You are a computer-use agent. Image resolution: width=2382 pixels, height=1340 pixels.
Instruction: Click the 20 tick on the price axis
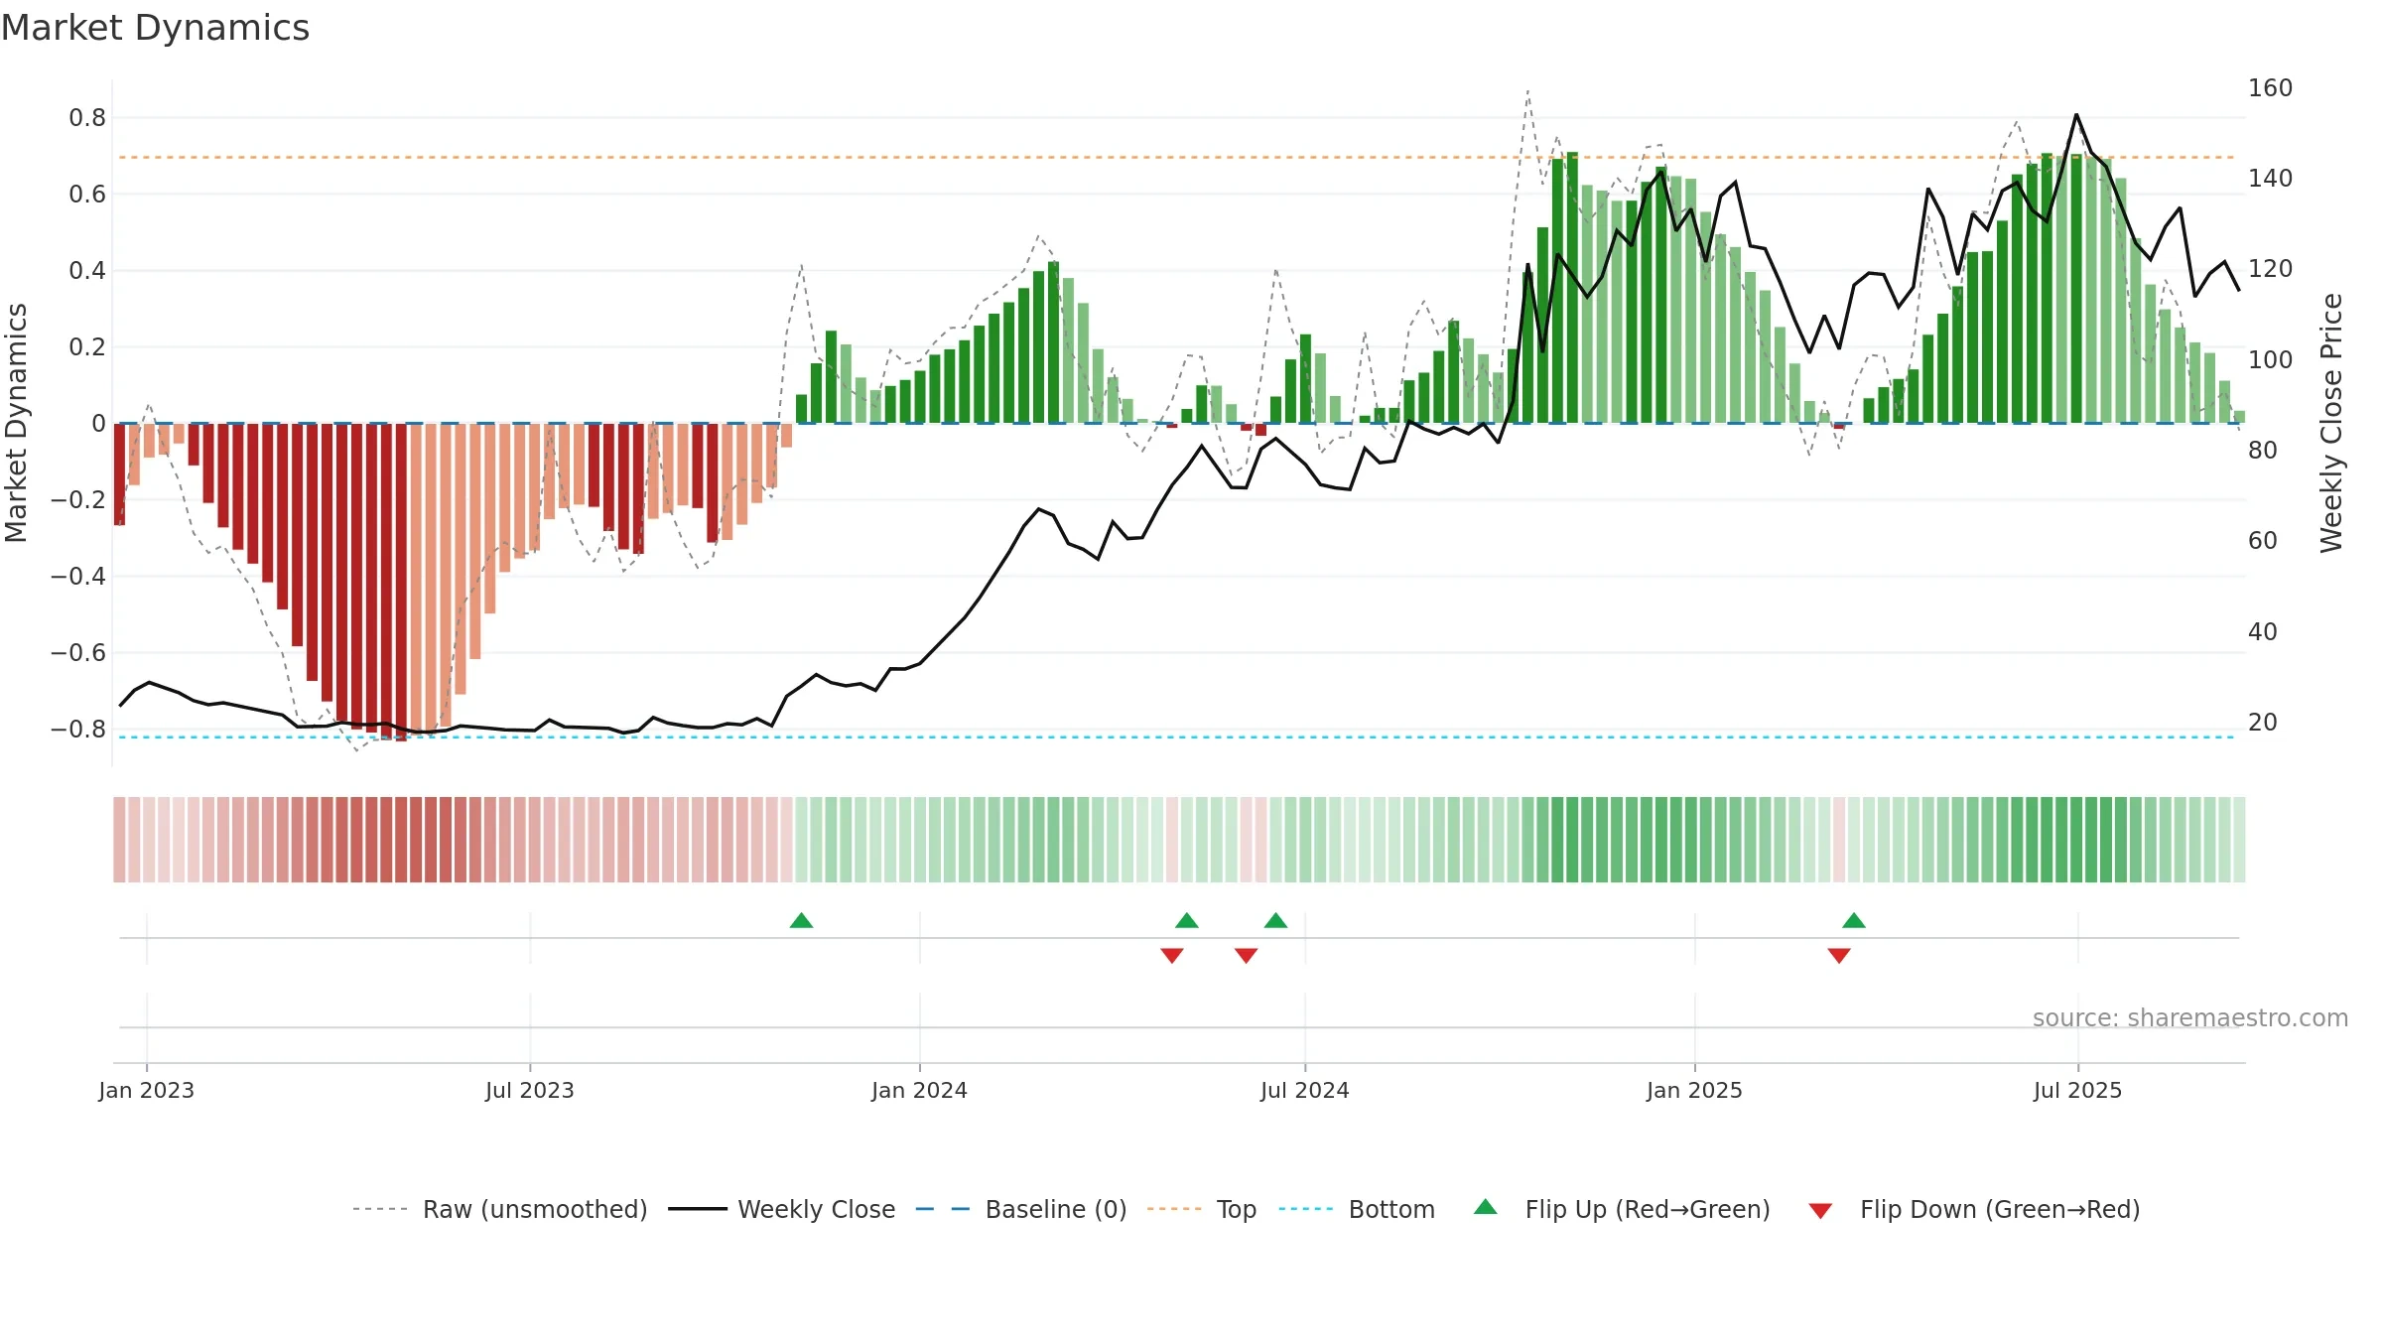pyautogui.click(x=2263, y=723)
